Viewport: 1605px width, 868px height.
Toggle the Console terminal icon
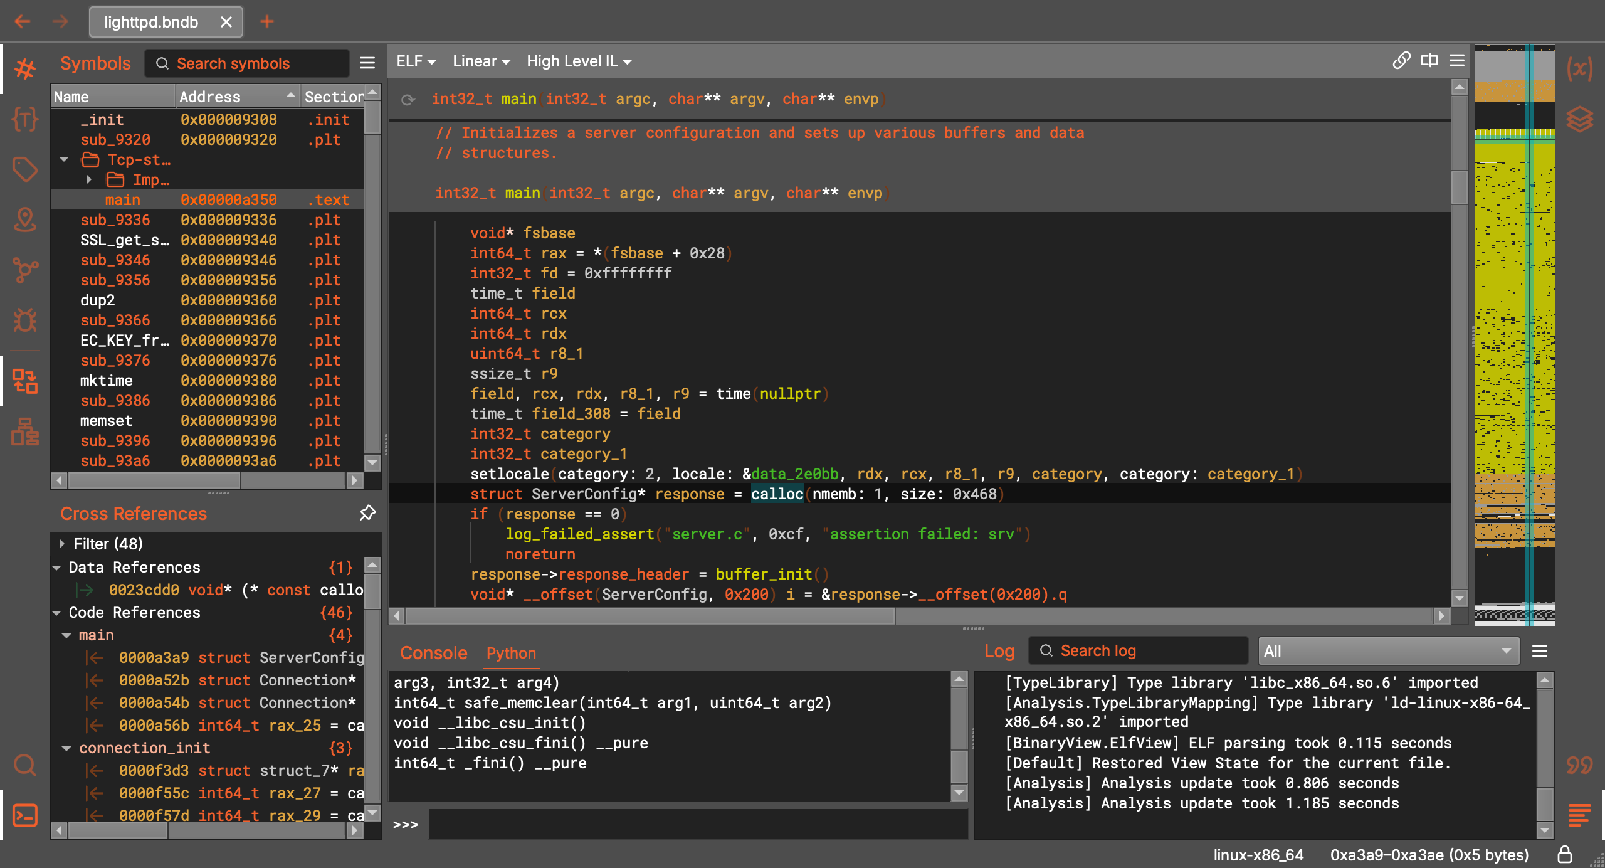click(25, 815)
